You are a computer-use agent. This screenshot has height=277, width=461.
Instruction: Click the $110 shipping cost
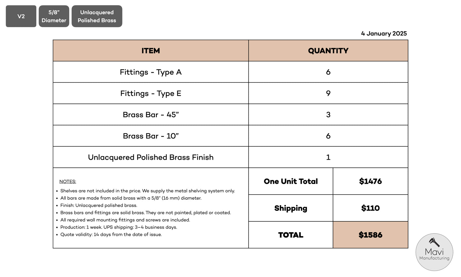click(370, 208)
